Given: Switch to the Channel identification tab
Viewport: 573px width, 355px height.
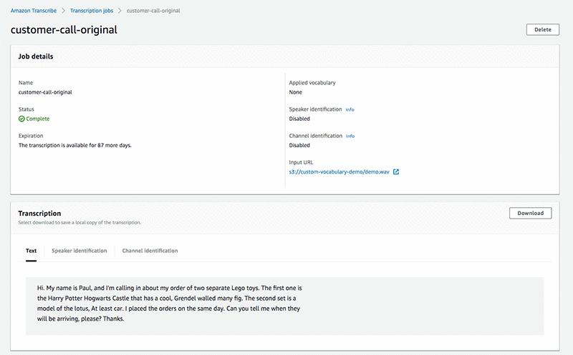Looking at the screenshot, I should (150, 251).
